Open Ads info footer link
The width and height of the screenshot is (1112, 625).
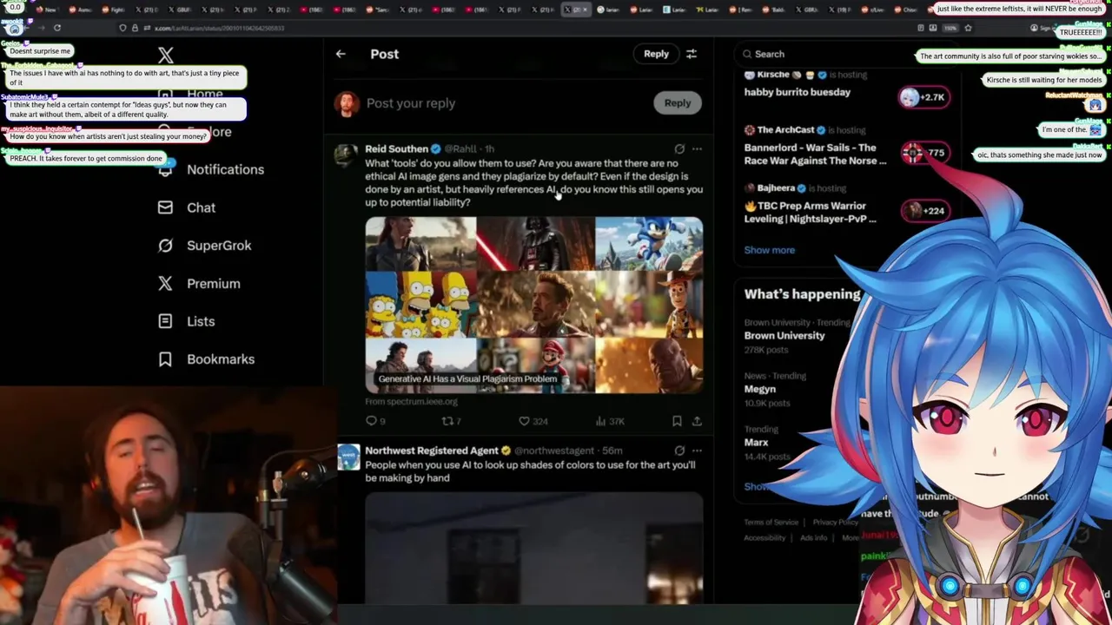pyautogui.click(x=813, y=537)
